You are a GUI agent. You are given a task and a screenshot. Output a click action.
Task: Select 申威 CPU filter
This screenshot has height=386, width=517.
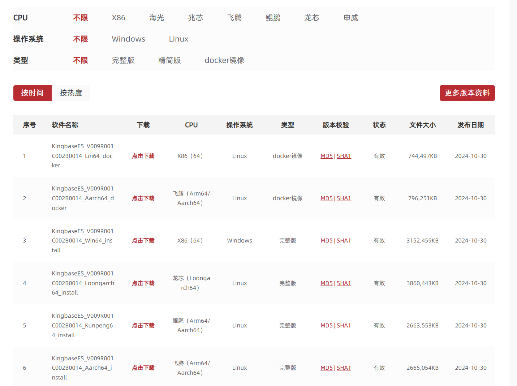point(351,18)
